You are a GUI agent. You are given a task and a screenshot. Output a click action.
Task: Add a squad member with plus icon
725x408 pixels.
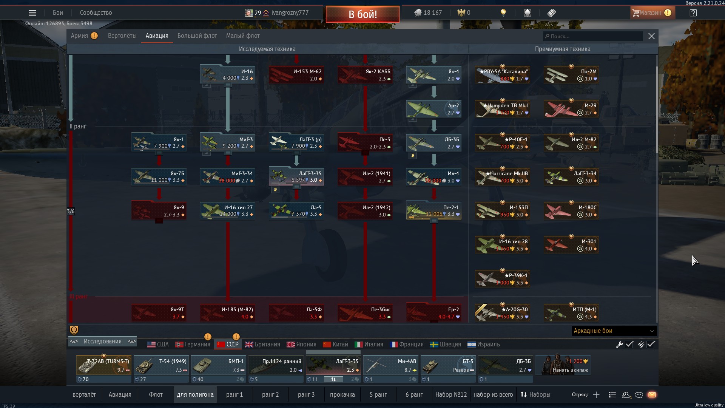(x=596, y=395)
